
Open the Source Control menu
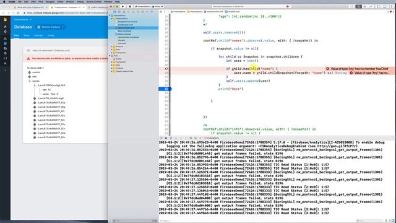(x=93, y=1)
